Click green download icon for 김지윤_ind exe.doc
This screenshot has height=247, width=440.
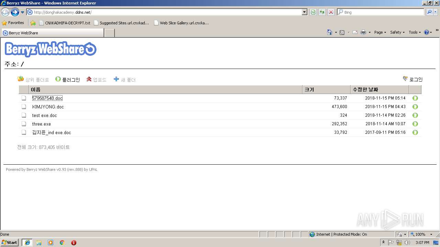pyautogui.click(x=415, y=132)
